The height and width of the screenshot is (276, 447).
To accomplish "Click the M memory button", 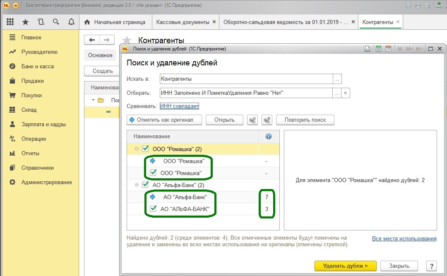I will (400, 49).
